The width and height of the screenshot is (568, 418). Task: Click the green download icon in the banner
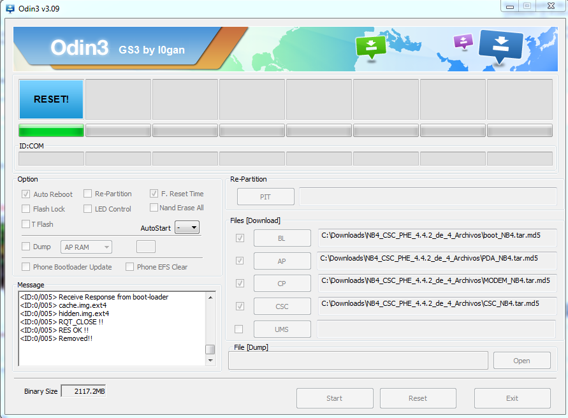click(371, 47)
